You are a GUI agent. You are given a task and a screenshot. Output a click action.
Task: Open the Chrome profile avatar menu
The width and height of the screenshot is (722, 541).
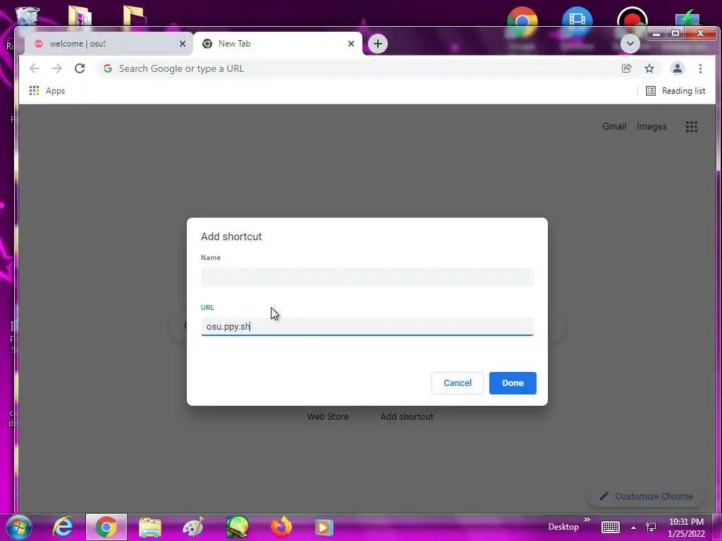(x=678, y=68)
